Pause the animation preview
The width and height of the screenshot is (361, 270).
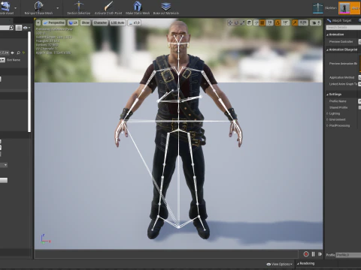point(313,254)
